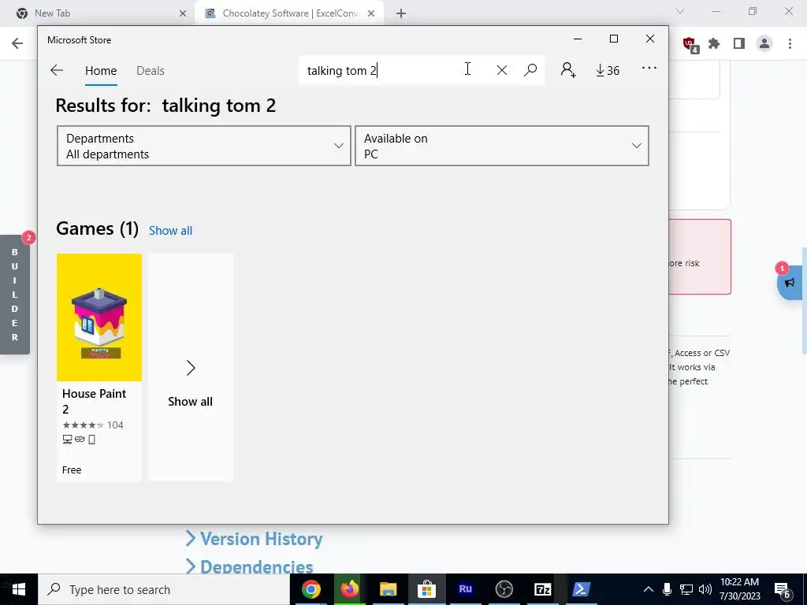Screen dimensions: 807x605
Task: Open the network tray icon
Action: point(686,589)
